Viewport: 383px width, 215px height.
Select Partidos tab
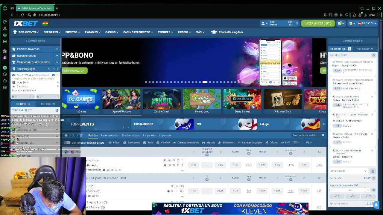pos(93,135)
